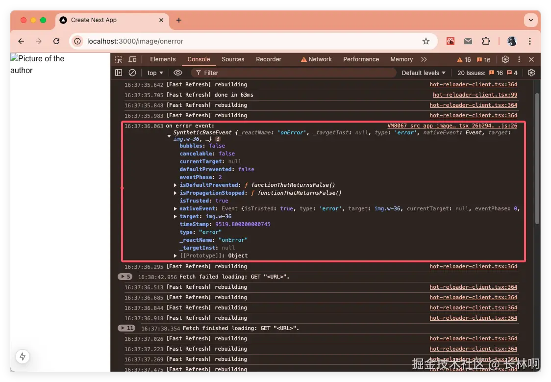This screenshot has height=382, width=551.
Task: Click the 16 issues counter in tab bar
Action: tap(483, 60)
